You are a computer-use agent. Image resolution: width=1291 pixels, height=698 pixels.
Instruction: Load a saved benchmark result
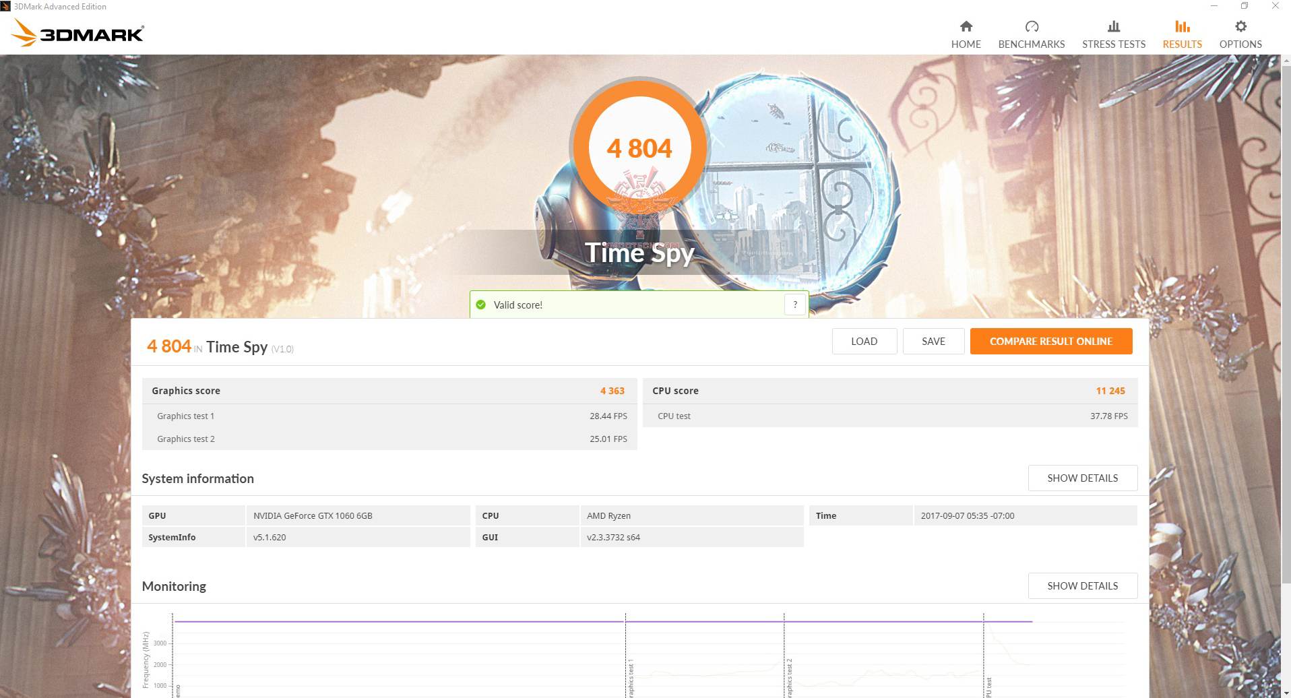pos(864,341)
